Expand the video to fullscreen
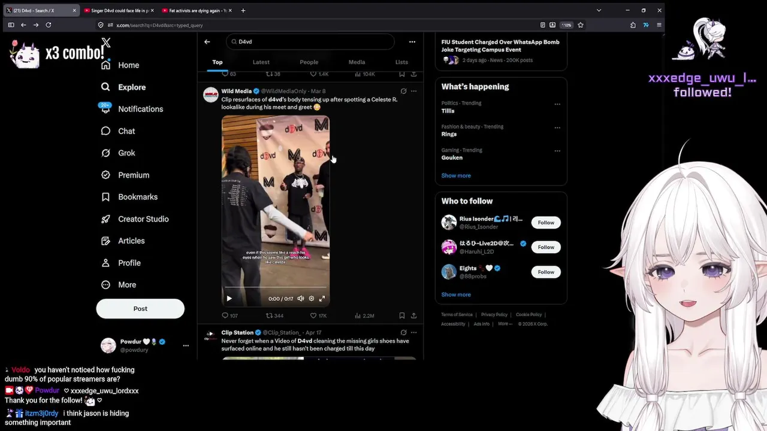 pos(322,298)
